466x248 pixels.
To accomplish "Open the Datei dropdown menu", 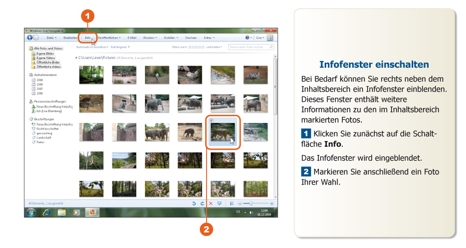I will [x=51, y=38].
